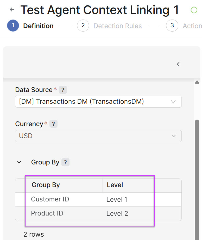Select the Product ID row
This screenshot has height=240, width=202.
click(x=47, y=213)
